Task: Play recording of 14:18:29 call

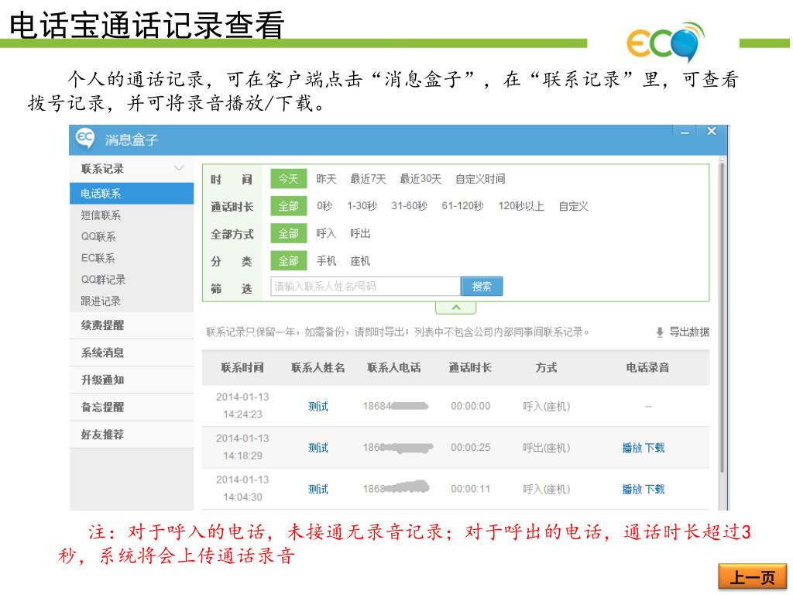Action: (x=632, y=448)
